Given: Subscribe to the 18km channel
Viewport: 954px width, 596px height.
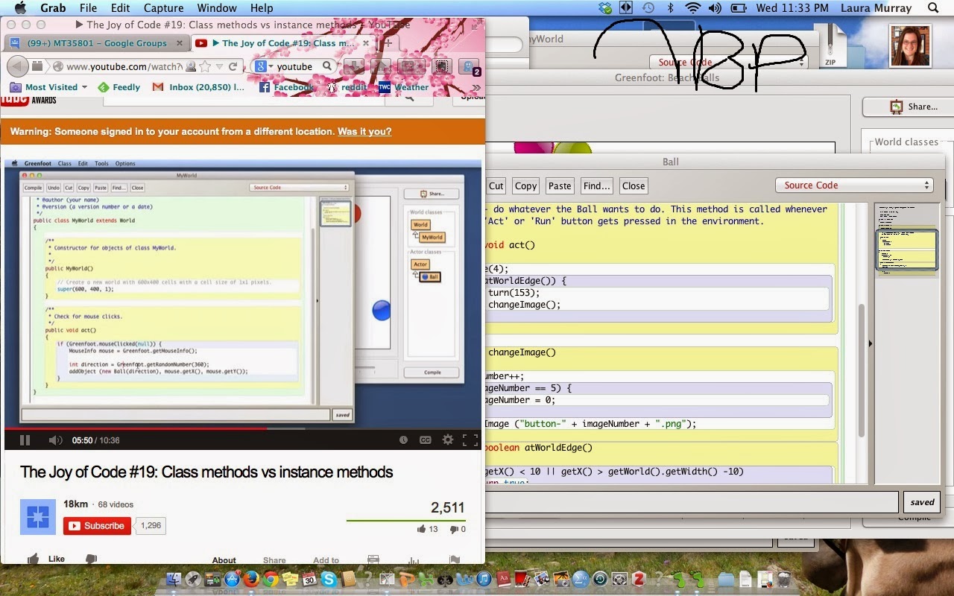Looking at the screenshot, I should tap(97, 526).
